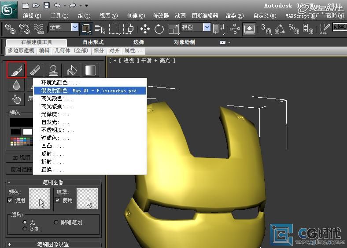Image resolution: width=347 pixels, height=248 pixels.
Task: Click the 平滑 + 高光 shading label
Action: click(156, 61)
